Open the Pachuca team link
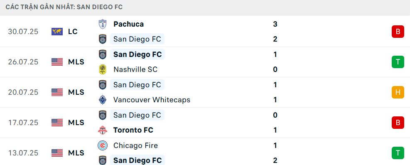 click(x=129, y=24)
